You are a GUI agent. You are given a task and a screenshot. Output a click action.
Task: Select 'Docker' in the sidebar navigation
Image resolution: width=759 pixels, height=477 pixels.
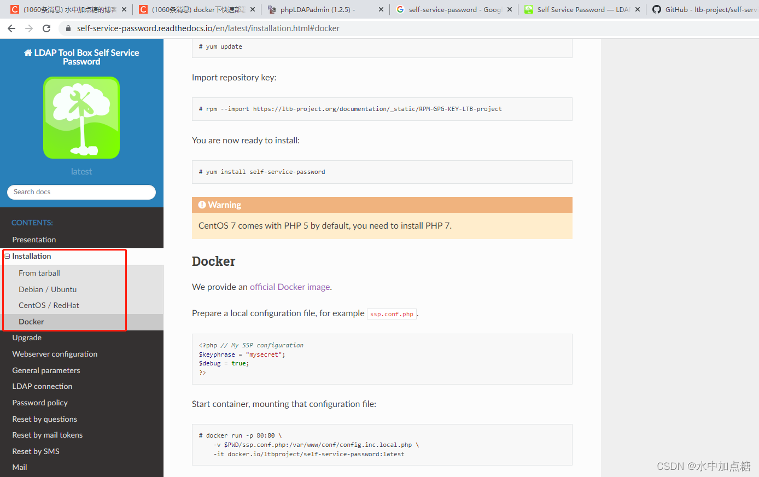click(x=31, y=321)
